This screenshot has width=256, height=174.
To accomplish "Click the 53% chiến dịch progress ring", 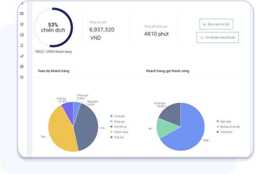I will 53,27.
